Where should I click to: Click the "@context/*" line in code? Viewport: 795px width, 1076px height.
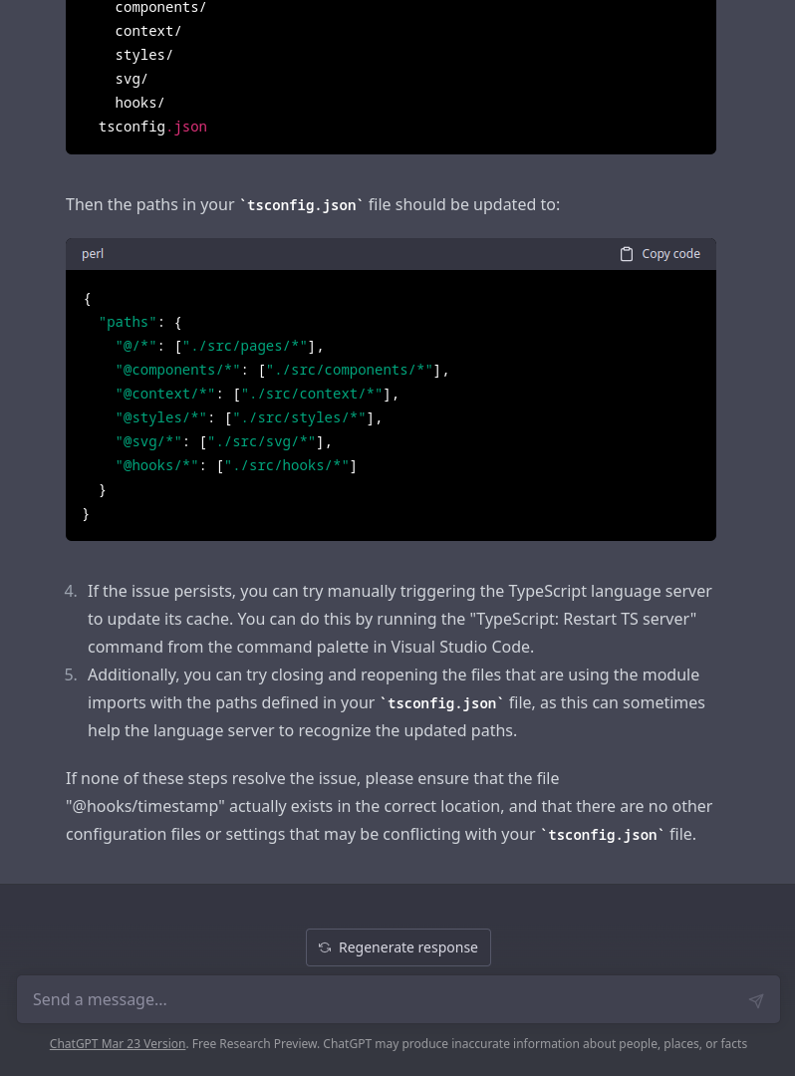257,394
